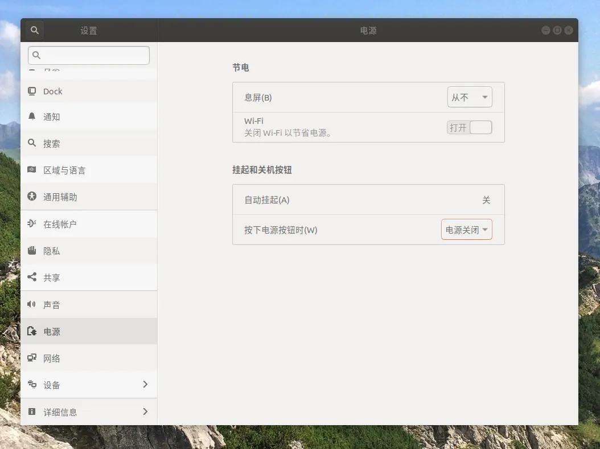Click the search icon in the header bar
The height and width of the screenshot is (449, 600).
(34, 30)
